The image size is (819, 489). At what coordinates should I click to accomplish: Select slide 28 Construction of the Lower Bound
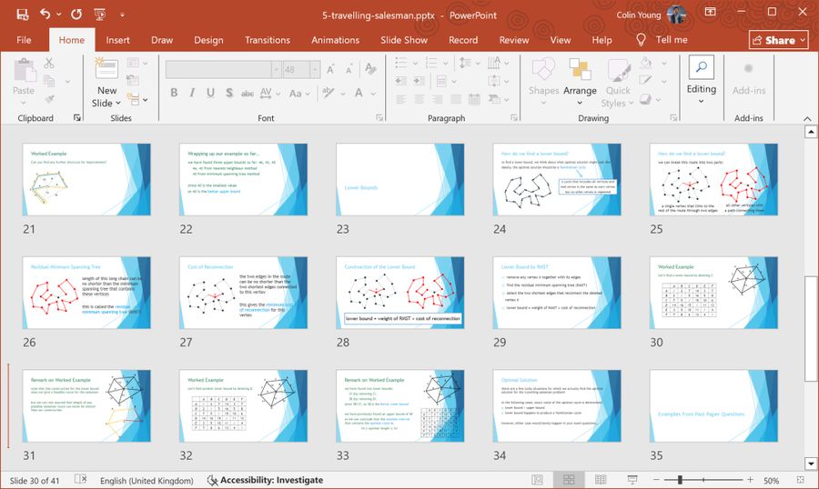coord(400,291)
